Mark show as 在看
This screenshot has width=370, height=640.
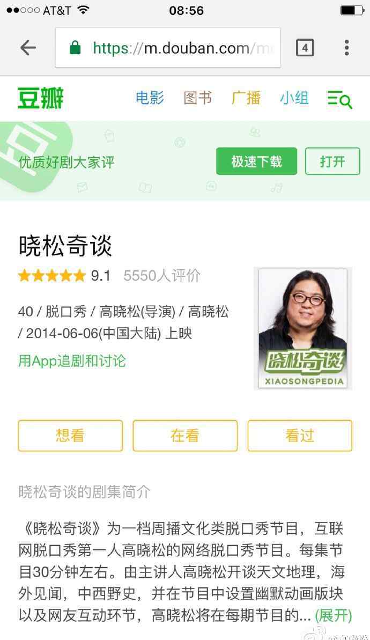click(x=185, y=436)
